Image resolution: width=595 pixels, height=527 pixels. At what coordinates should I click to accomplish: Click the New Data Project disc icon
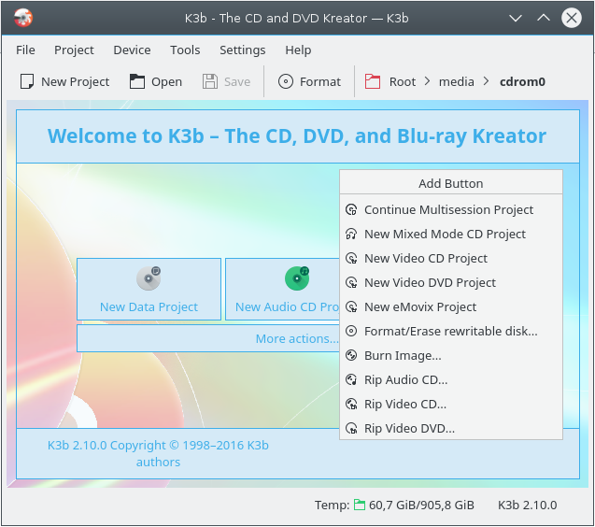149,278
